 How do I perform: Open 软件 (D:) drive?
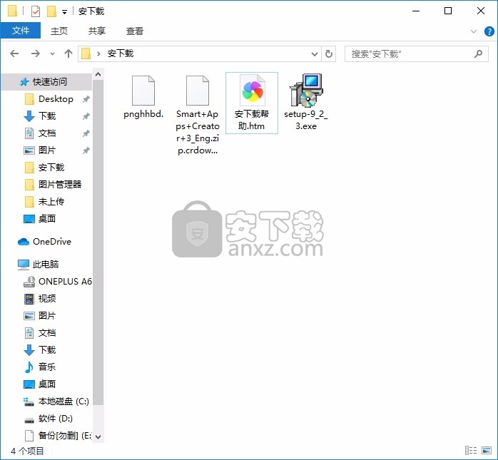(49, 419)
